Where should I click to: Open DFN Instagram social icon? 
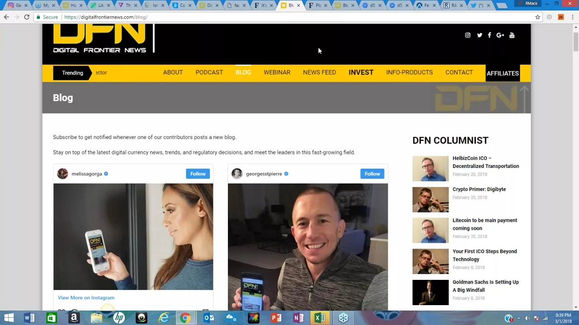pyautogui.click(x=468, y=35)
